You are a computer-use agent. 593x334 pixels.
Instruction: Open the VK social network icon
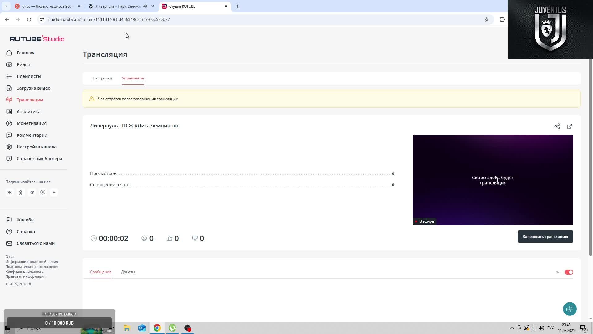point(10,192)
